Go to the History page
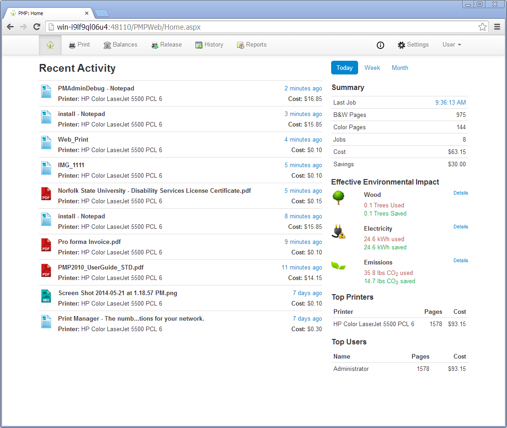This screenshot has width=507, height=428. (x=209, y=45)
